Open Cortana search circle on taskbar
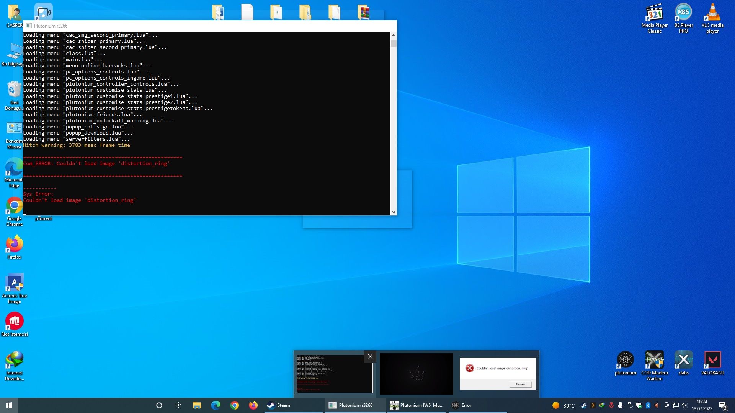This screenshot has width=735, height=413. point(159,405)
